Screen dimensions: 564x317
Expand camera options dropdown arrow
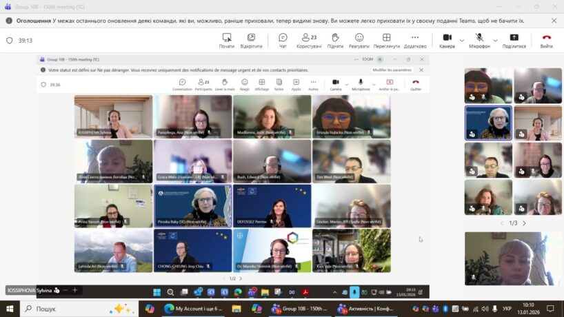pyautogui.click(x=462, y=39)
